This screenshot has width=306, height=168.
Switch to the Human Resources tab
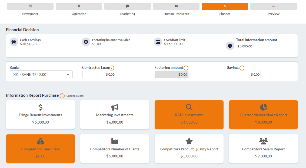pos(176,7)
